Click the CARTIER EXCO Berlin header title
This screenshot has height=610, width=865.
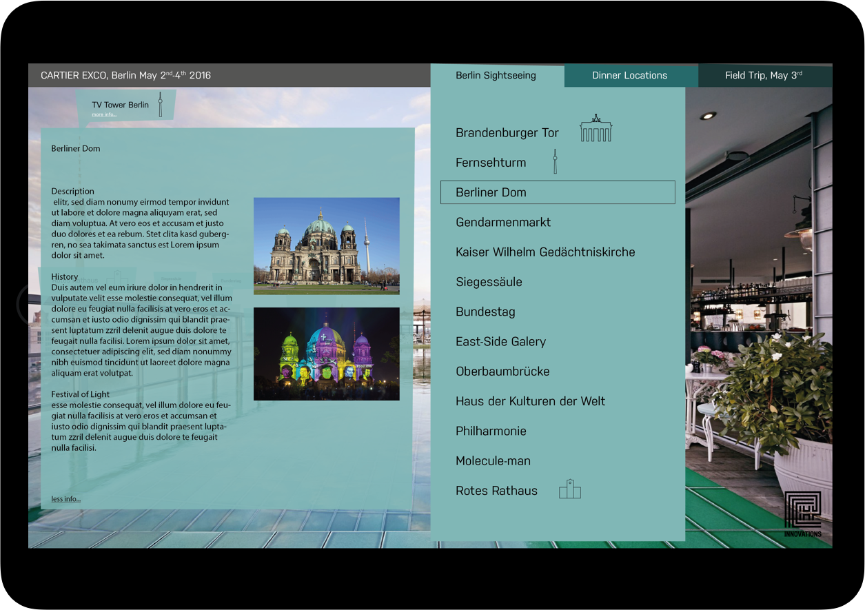coord(126,75)
